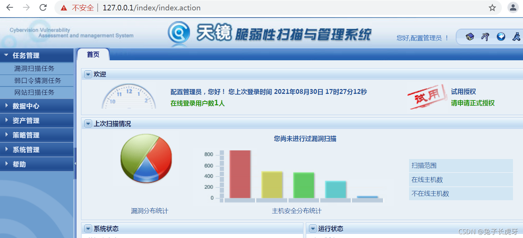The height and width of the screenshot is (238, 523).
Task: Click the 试用授权 text
Action: pos(463,91)
